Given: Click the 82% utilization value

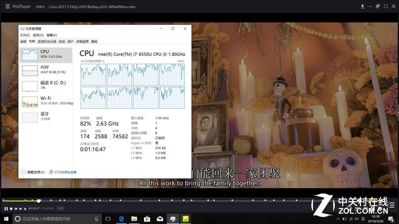Looking at the screenshot, I should [x=85, y=124].
